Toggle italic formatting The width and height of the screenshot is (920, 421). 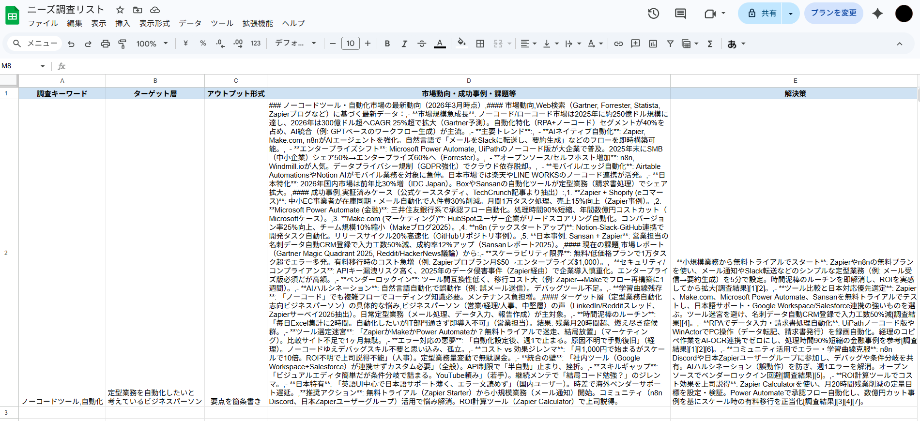404,44
